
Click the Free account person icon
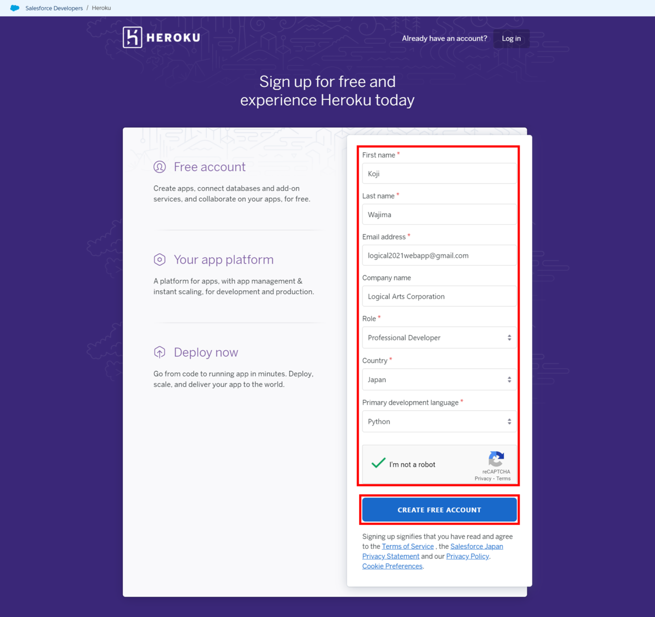point(159,167)
